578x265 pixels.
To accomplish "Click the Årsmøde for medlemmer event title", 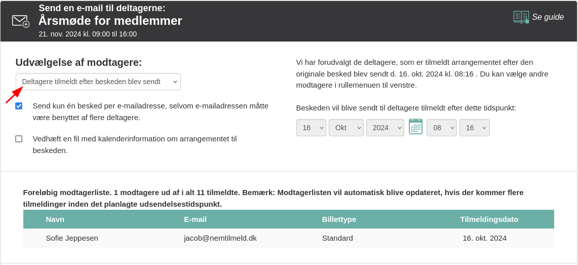I will [x=110, y=21].
